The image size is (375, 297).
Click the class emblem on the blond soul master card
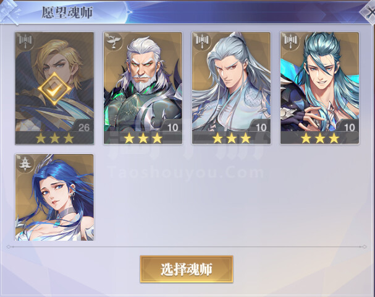(x=25, y=41)
